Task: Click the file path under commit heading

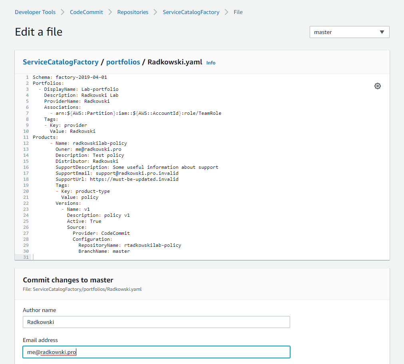Action: 82,289
